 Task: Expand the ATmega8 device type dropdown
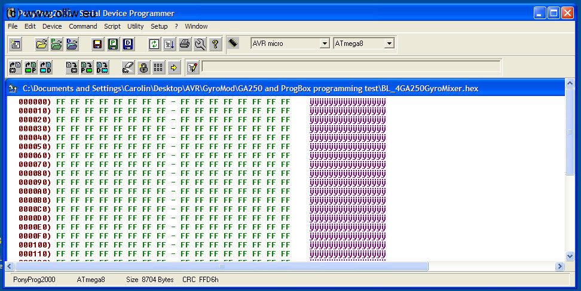(x=389, y=44)
